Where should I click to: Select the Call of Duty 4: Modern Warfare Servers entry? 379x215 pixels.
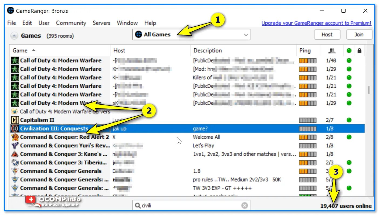pos(65,111)
